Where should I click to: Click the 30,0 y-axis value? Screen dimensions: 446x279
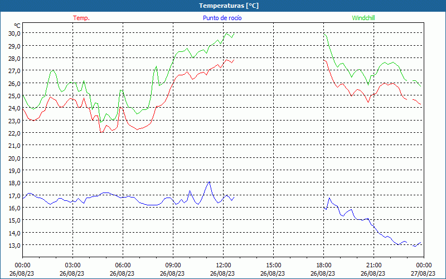[14, 33]
